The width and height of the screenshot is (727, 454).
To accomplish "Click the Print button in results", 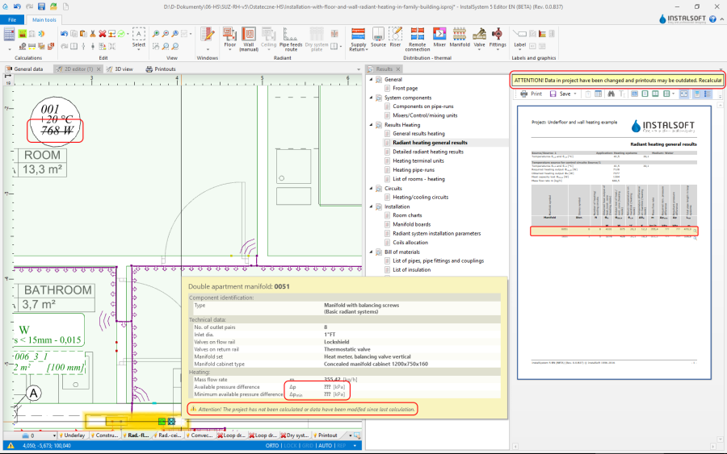I will click(x=531, y=94).
